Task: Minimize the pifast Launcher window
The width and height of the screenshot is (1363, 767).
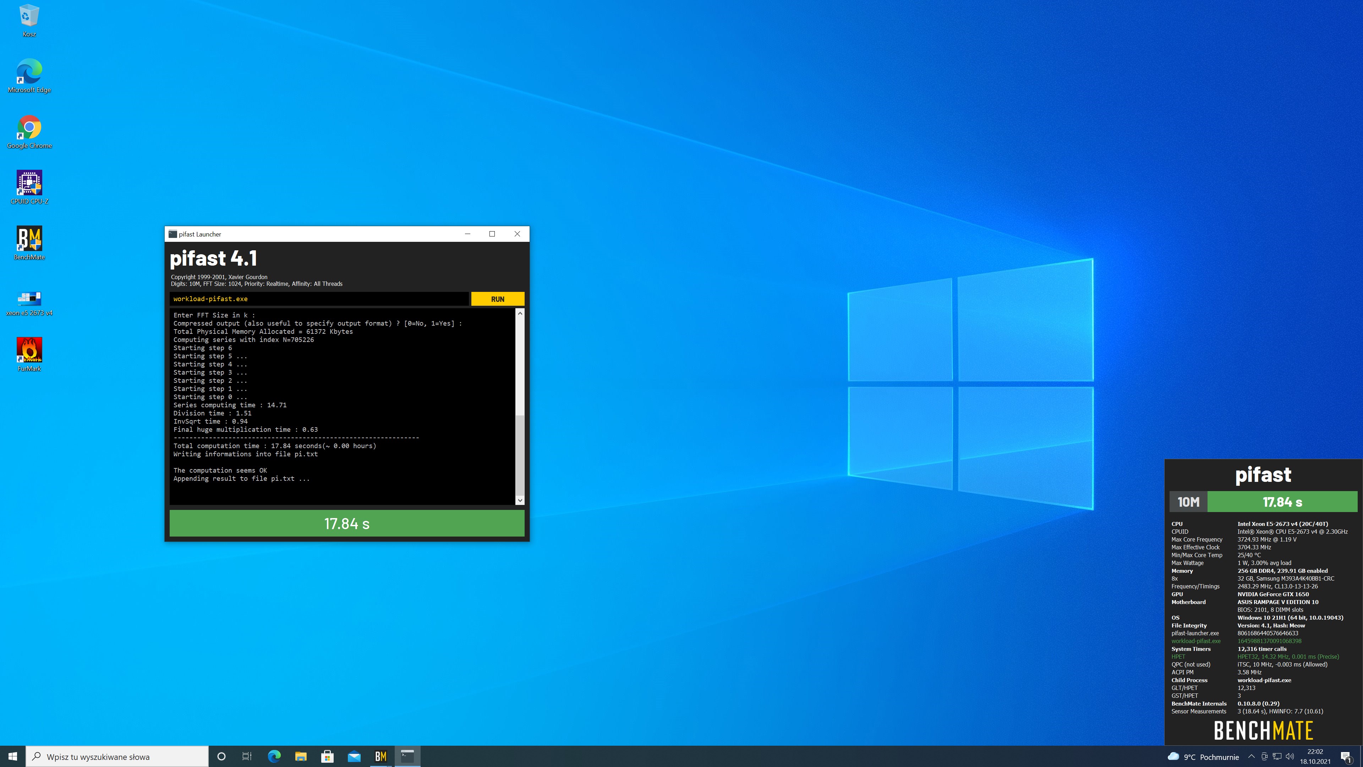Action: 468,234
